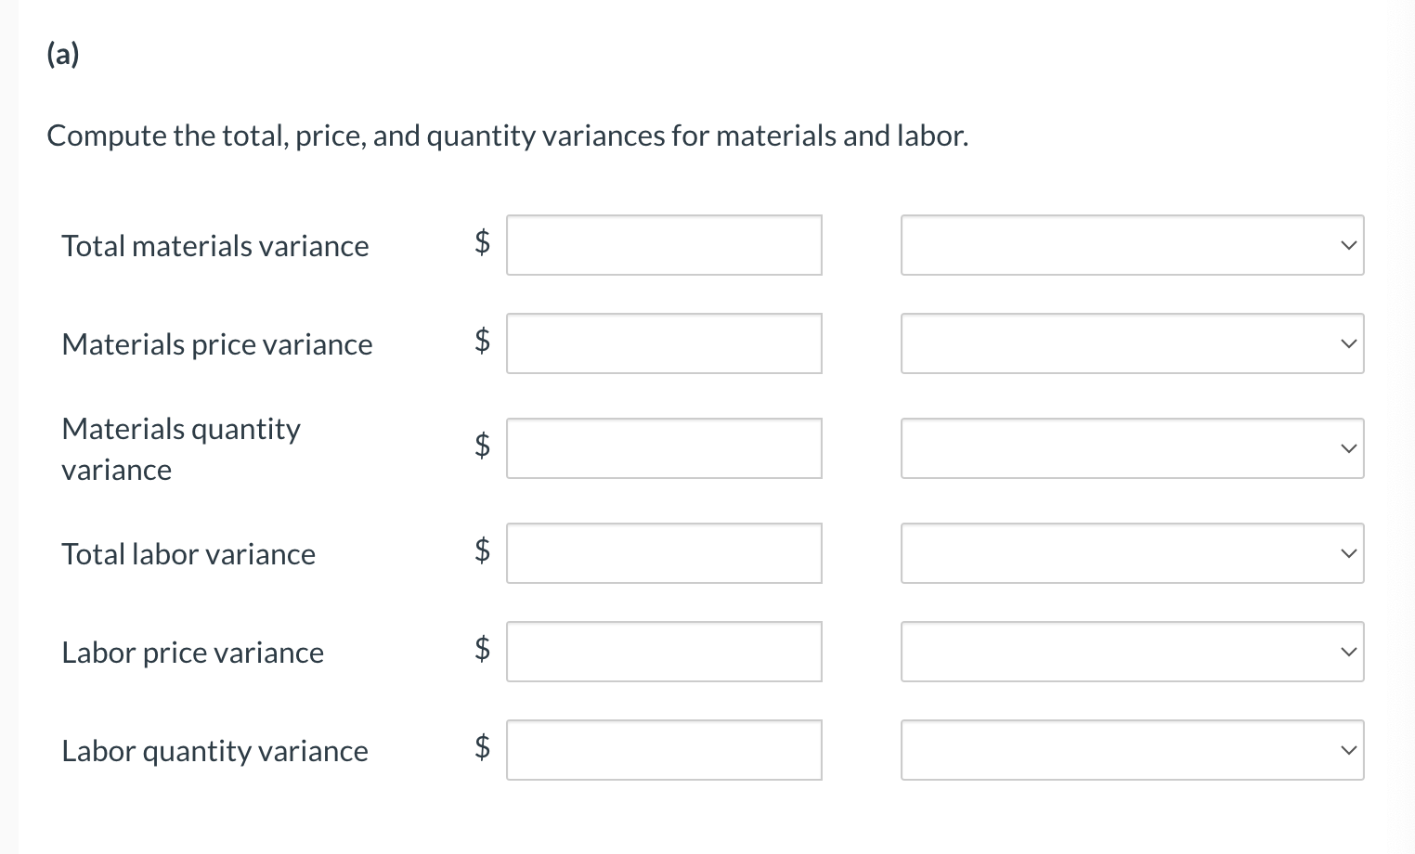This screenshot has height=854, width=1415.
Task: Click the section heading (a)
Action: click(x=61, y=54)
